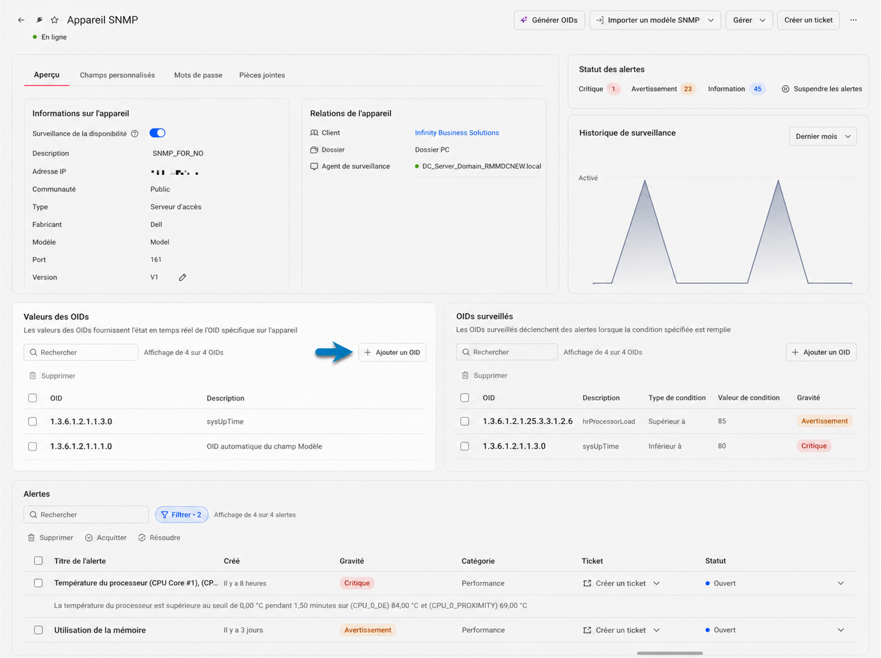The image size is (881, 658).
Task: Click the Dossier folder icon
Action: [314, 150]
